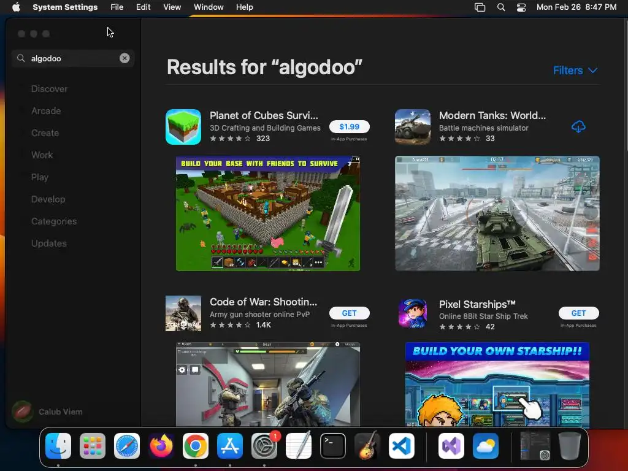The width and height of the screenshot is (628, 471).
Task: Redownload Modern Tanks via cloud icon
Action: coord(578,126)
